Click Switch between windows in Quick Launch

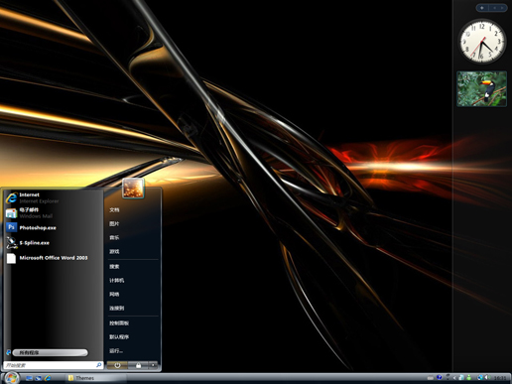coord(39,378)
